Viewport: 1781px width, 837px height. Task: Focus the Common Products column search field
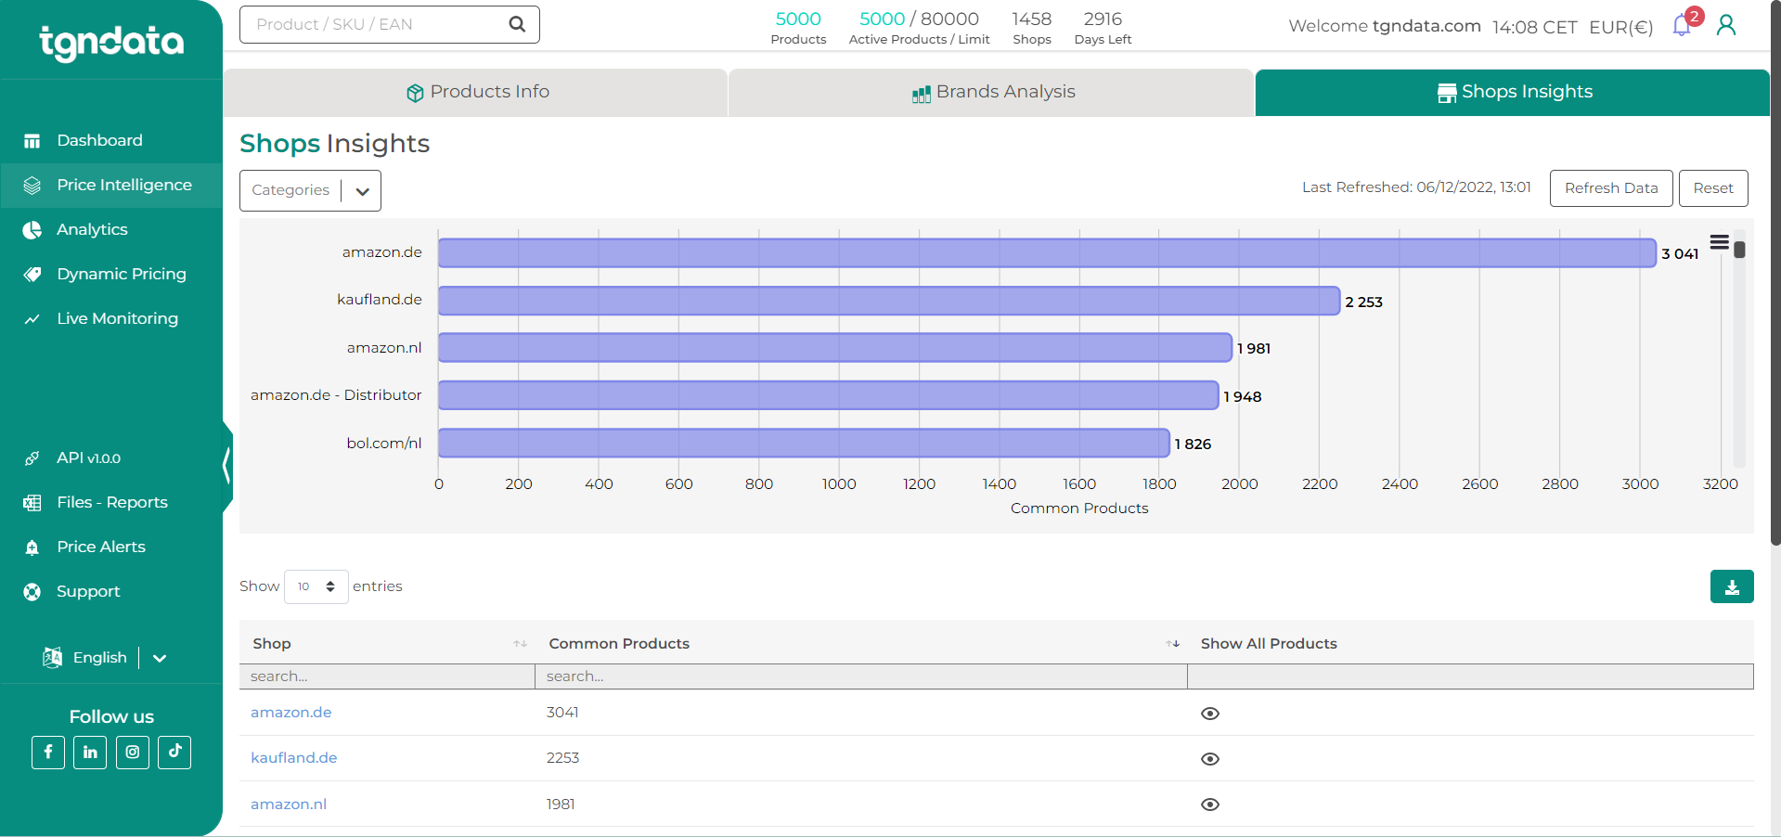tap(861, 676)
